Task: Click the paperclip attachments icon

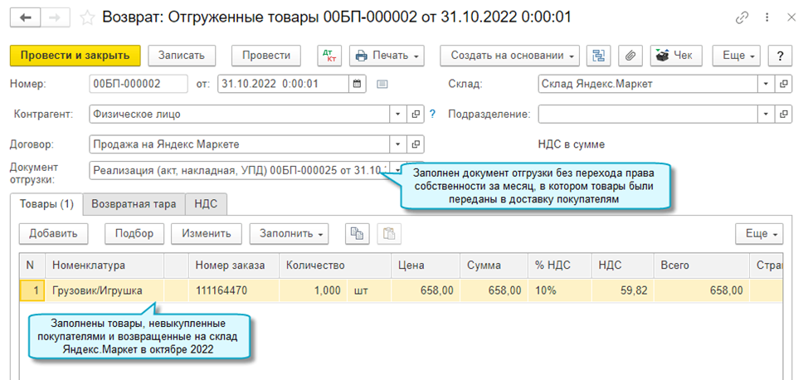Action: click(630, 56)
